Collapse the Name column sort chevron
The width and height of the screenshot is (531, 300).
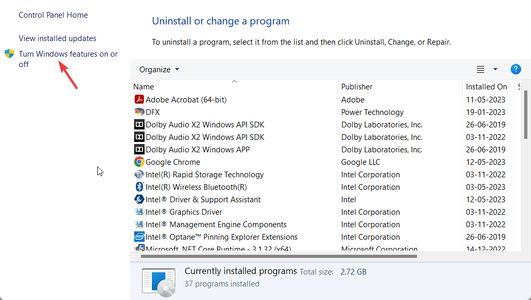234,82
